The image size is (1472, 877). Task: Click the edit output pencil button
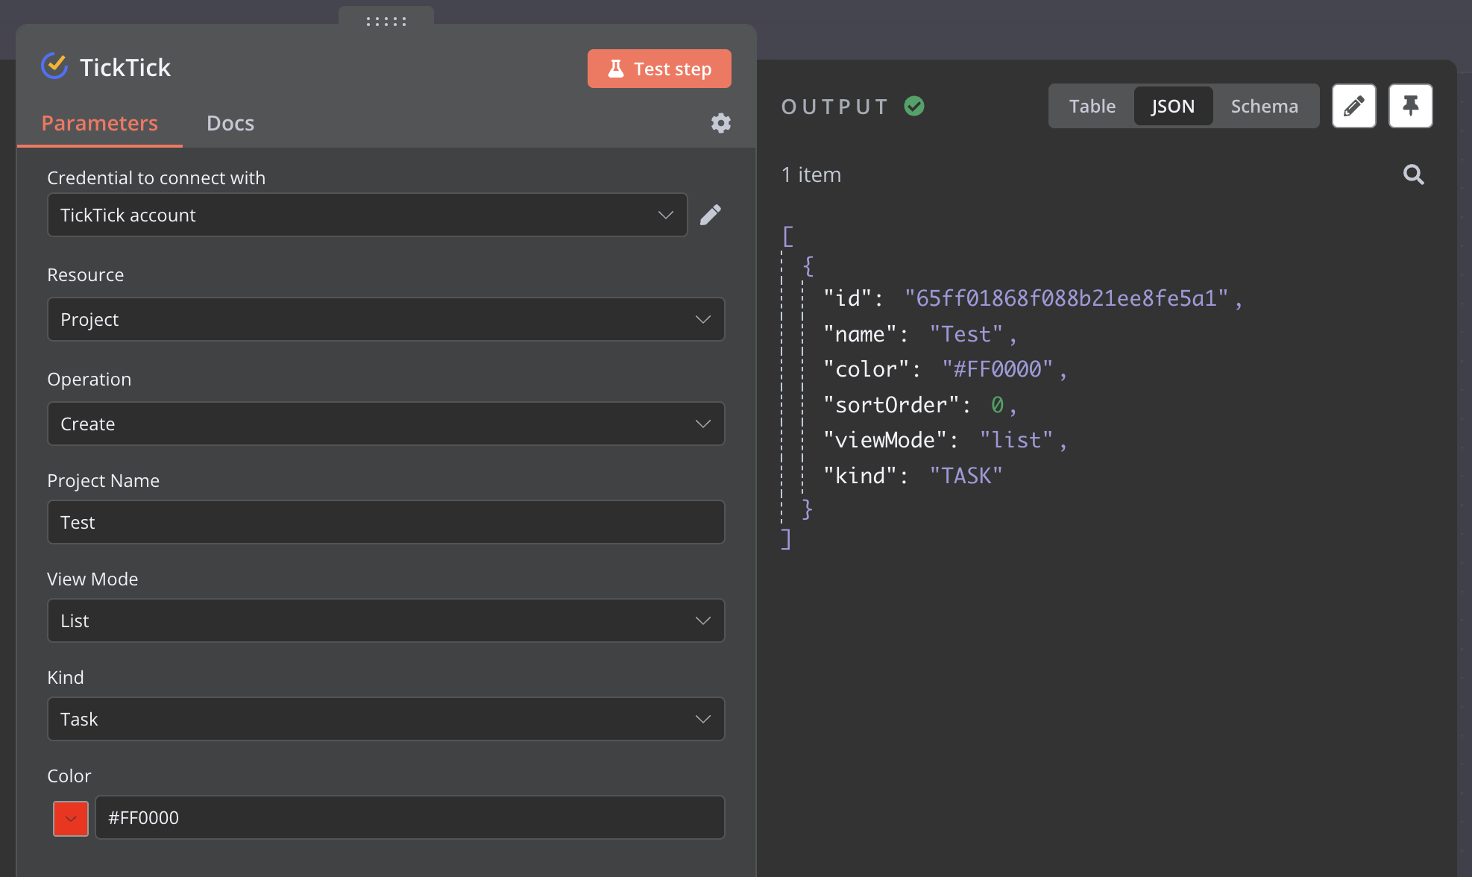(x=1354, y=106)
